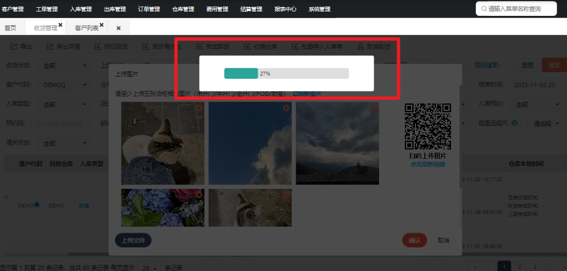Screen dimensions: 567x271
Task: Click the upload progress bar at 27%
Action: [x=286, y=73]
